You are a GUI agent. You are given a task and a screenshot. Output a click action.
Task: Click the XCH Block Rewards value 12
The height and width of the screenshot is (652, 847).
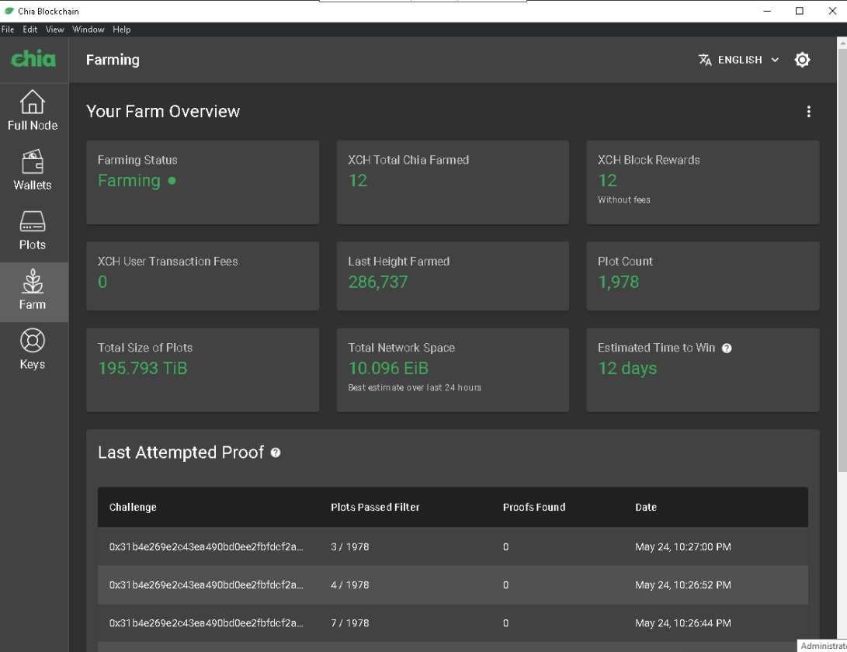[x=607, y=180]
